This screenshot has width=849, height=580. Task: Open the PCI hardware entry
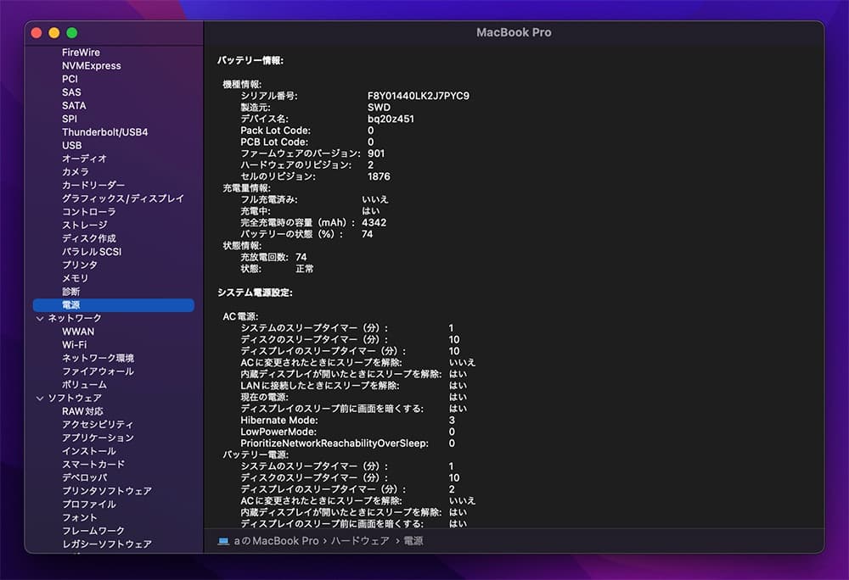tap(70, 79)
